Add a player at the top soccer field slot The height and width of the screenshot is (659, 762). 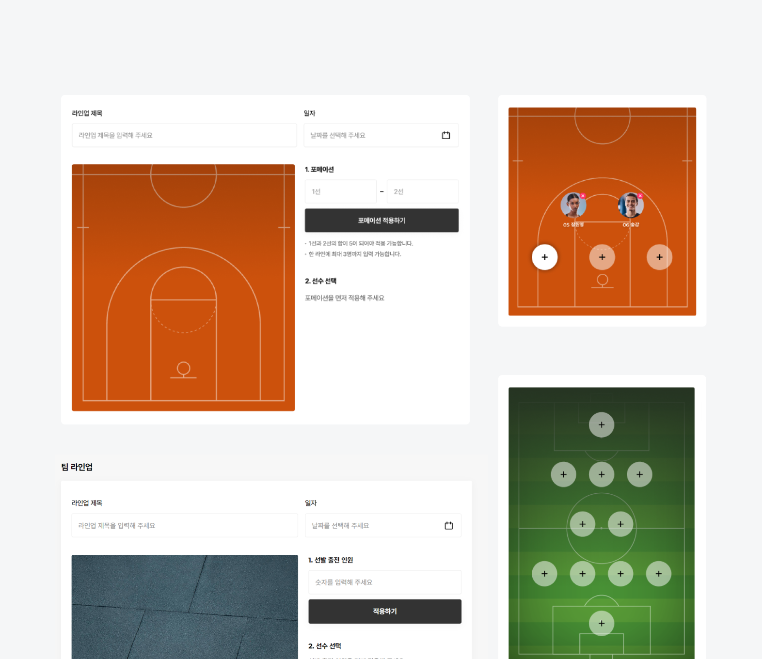coord(602,425)
